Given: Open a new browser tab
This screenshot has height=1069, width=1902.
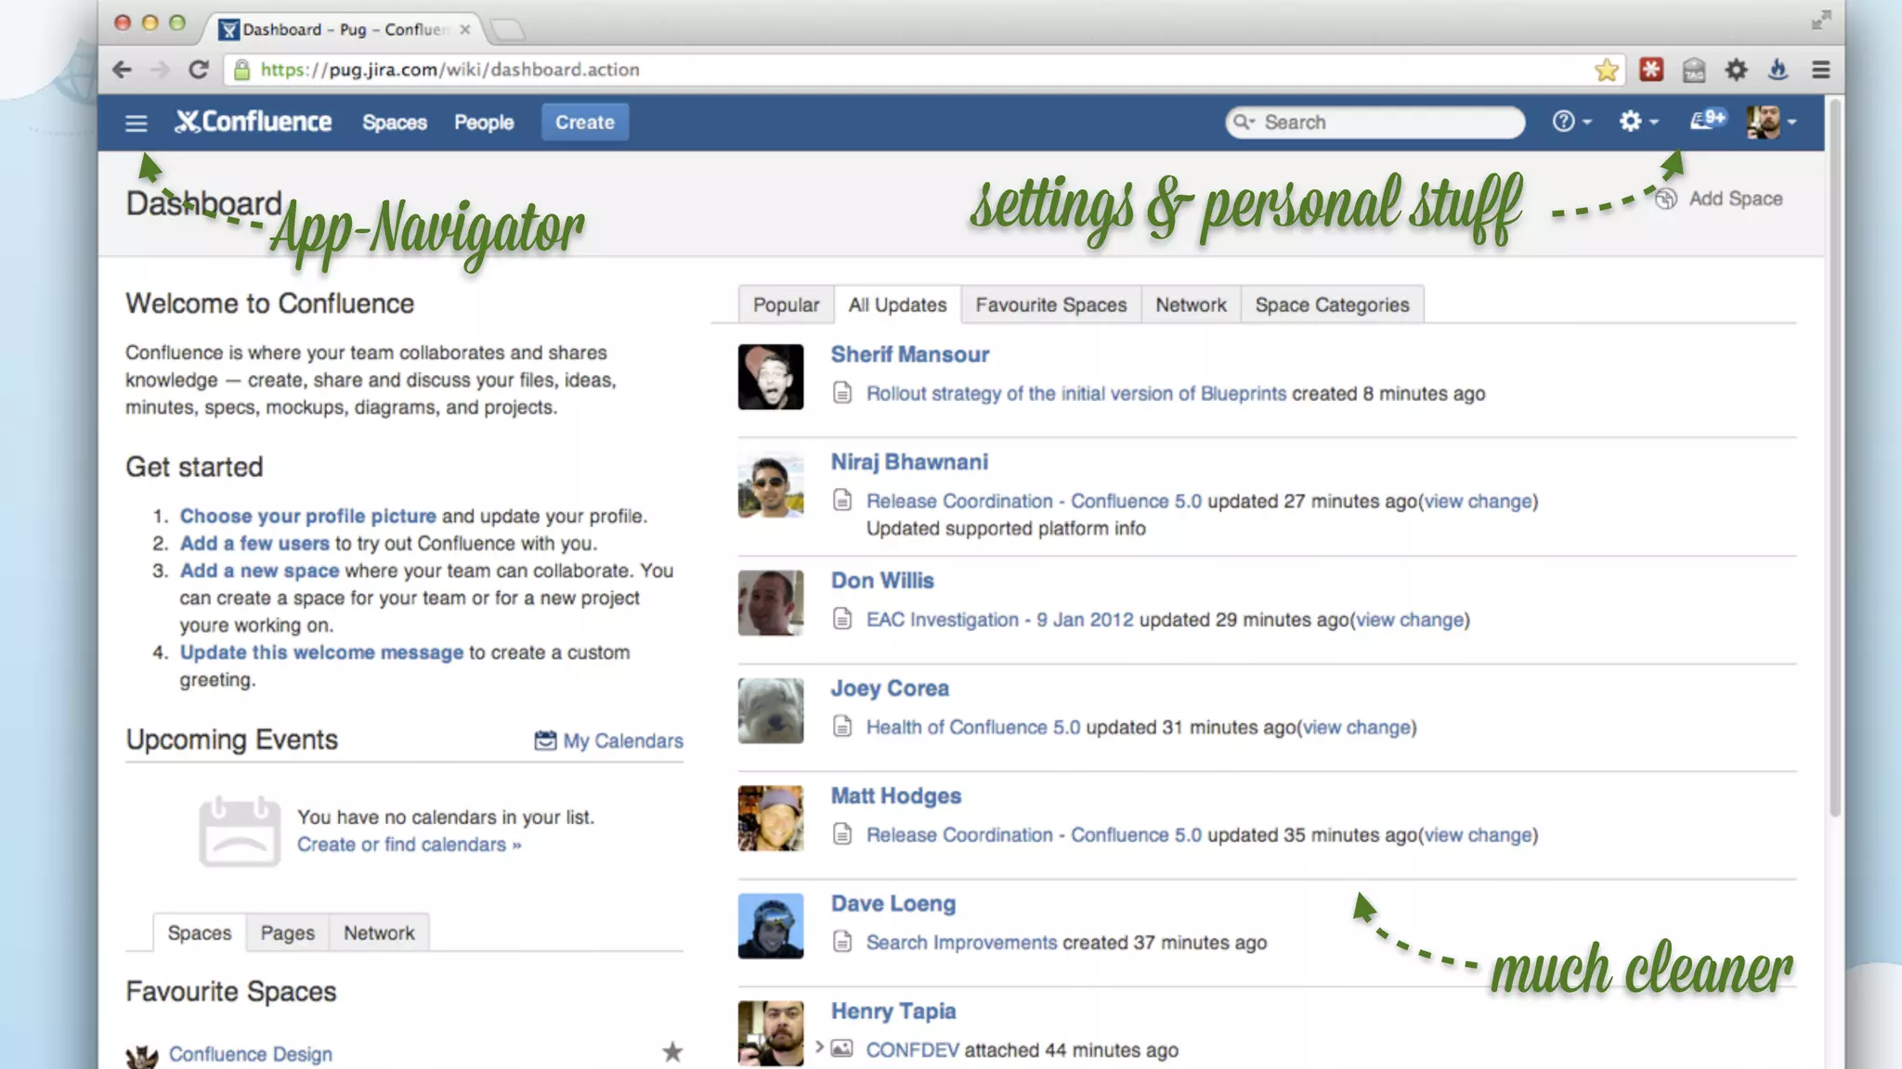Looking at the screenshot, I should [x=508, y=30].
